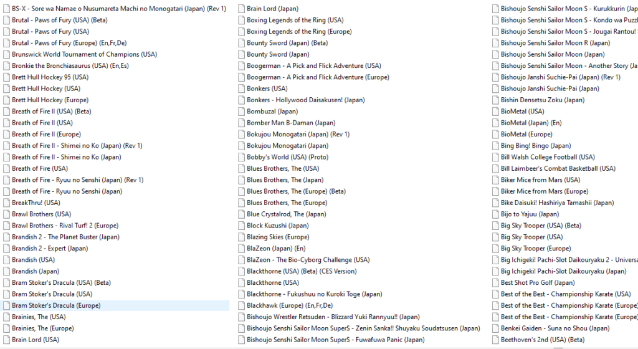Screen dimensions: 638x349
Task: Select Biker Mice from Mars (Europe)
Action: (x=544, y=191)
